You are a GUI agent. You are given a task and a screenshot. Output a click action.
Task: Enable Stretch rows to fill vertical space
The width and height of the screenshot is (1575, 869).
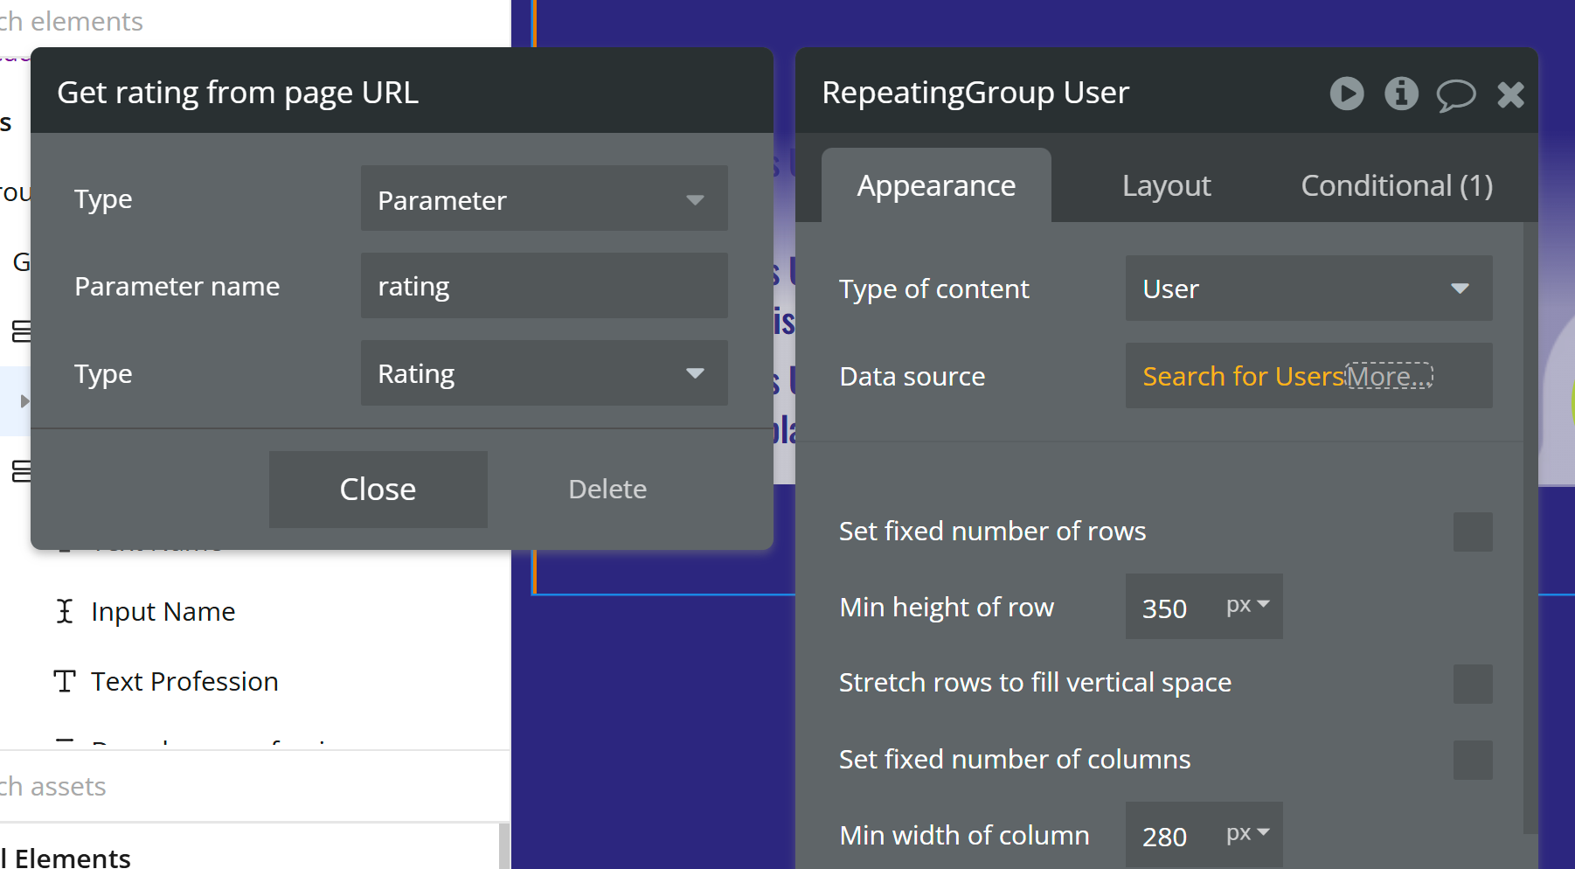pyautogui.click(x=1472, y=684)
